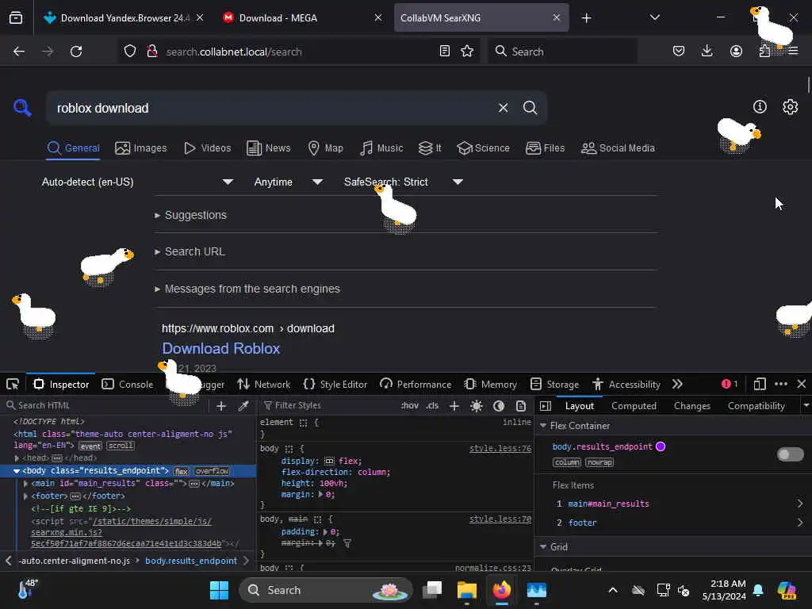This screenshot has width=812, height=609.
Task: Toggle reader view icon in address bar
Action: pyautogui.click(x=444, y=51)
